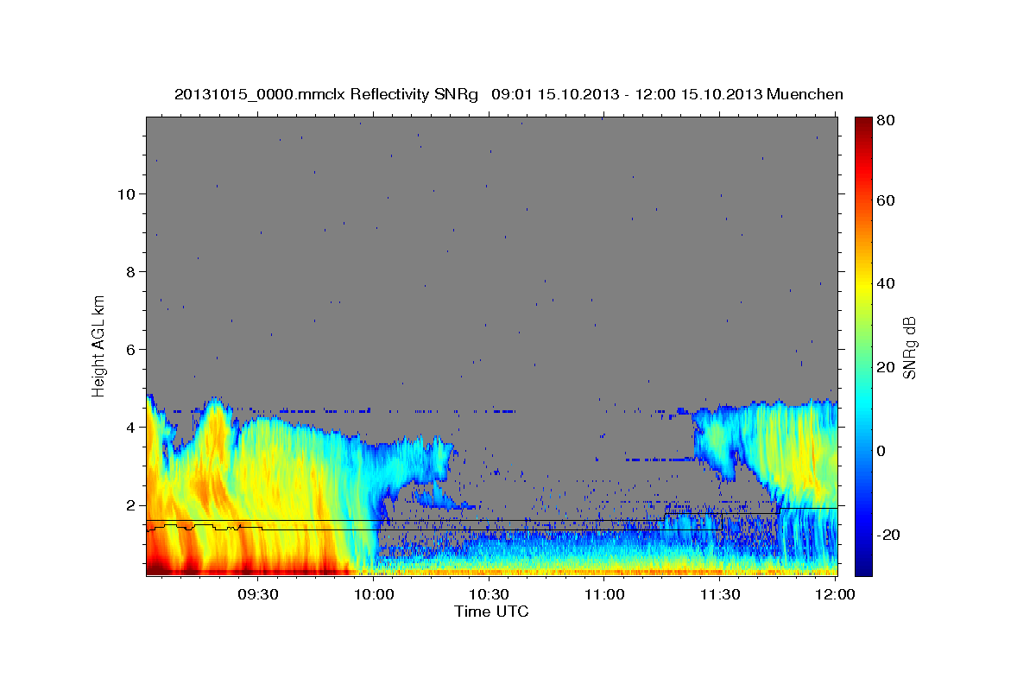This screenshot has width=1036, height=691.
Task: Click the height tick label 4
Action: (132, 427)
